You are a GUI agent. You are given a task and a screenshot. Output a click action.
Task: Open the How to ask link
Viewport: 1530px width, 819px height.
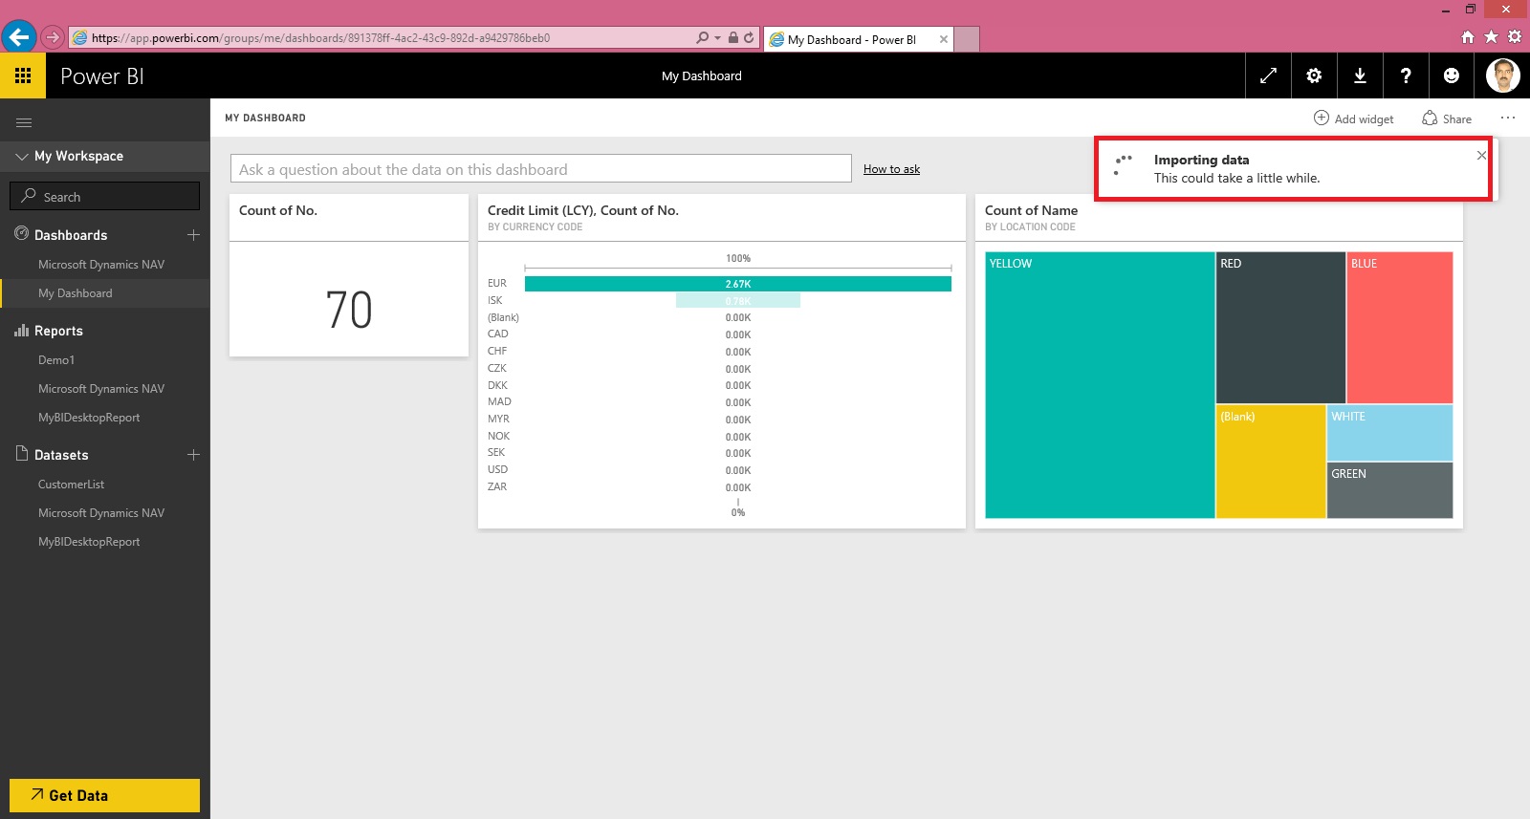(x=891, y=169)
